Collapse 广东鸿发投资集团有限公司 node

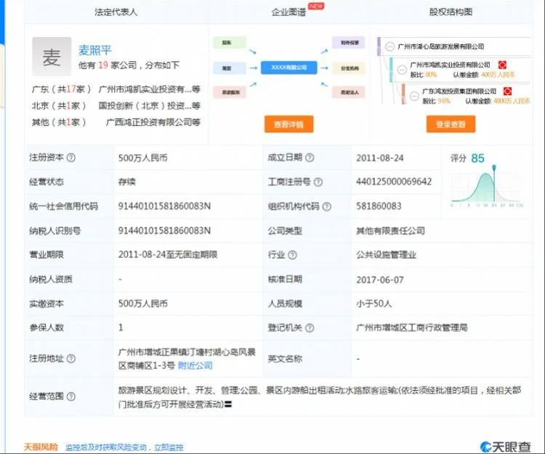click(x=414, y=96)
